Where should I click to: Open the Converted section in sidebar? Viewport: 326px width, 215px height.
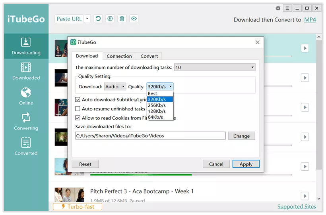(26, 147)
